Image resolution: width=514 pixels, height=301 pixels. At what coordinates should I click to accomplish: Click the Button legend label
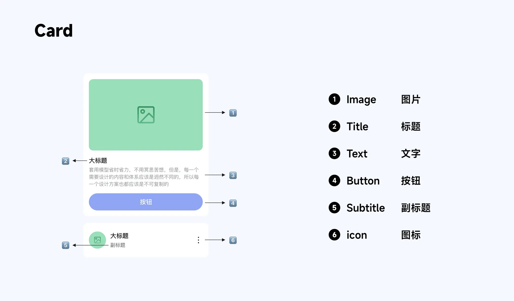[363, 181]
